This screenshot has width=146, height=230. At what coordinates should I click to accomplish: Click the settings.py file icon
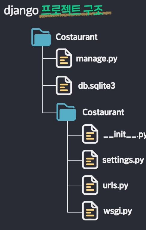pyautogui.click(x=90, y=159)
